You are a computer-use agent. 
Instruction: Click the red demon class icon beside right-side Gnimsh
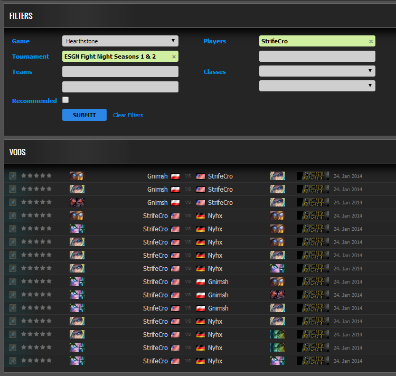(x=277, y=295)
